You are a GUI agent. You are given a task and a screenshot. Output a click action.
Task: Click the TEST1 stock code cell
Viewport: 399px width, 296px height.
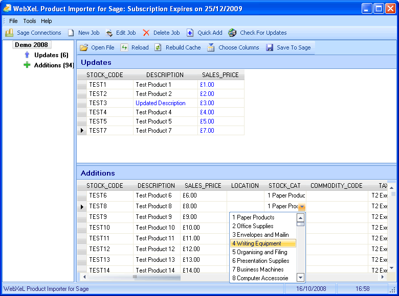[109, 85]
